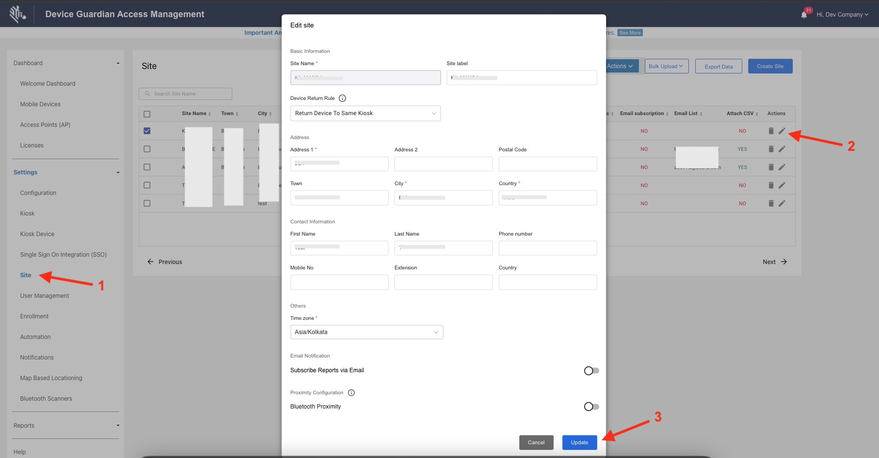Click the notification bell icon
The height and width of the screenshot is (458, 879).
coord(804,15)
